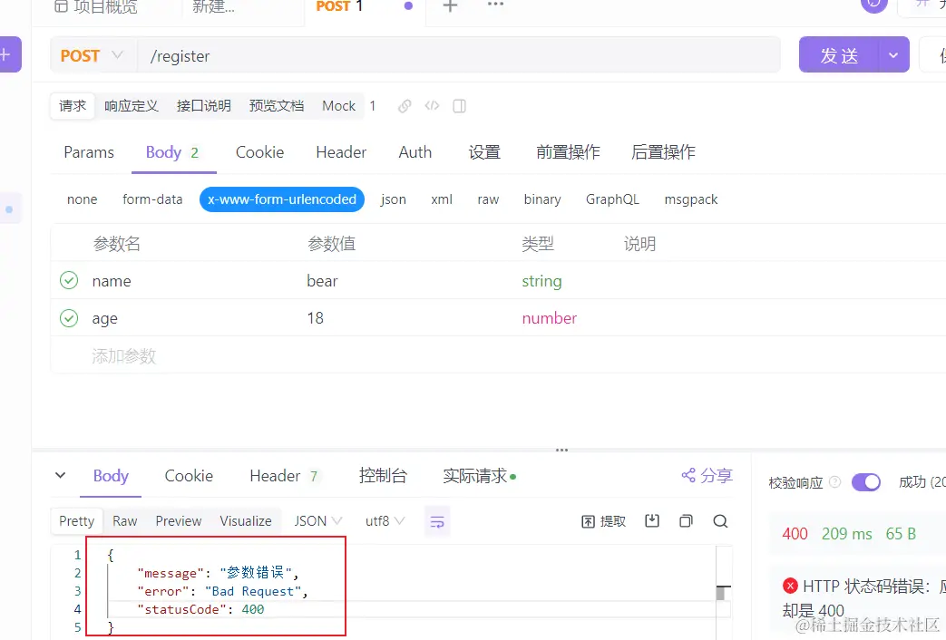Switch to Visualize response view
Viewport: 946px width, 640px height.
[x=246, y=521]
